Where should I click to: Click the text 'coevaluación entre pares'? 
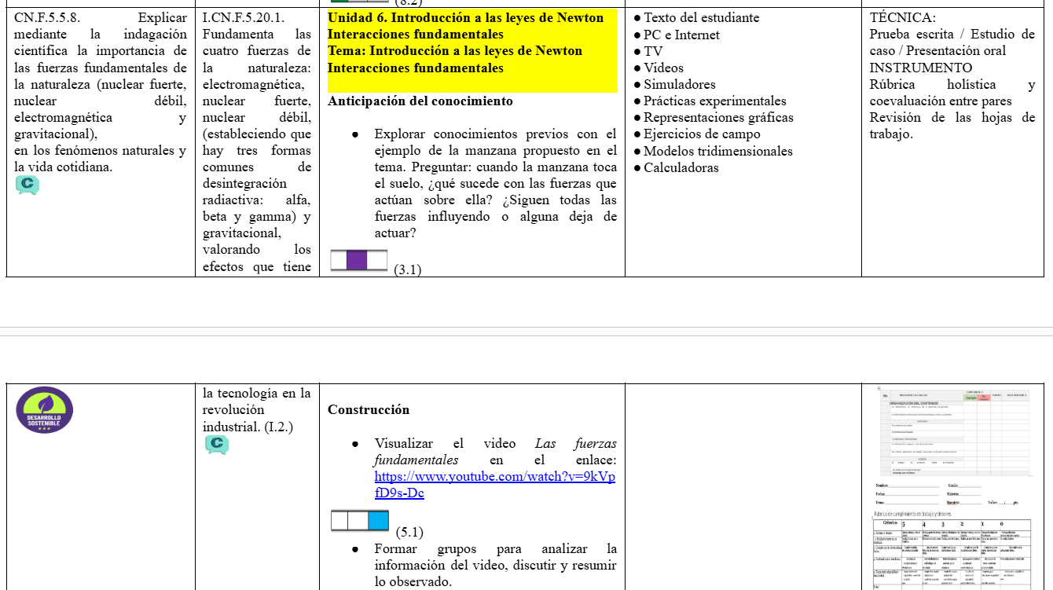(x=941, y=101)
